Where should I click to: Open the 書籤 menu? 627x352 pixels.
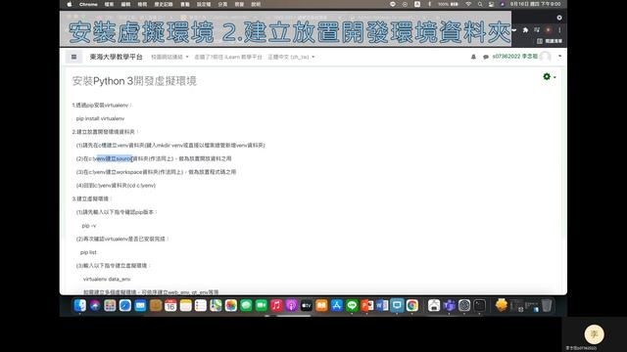[185, 4]
